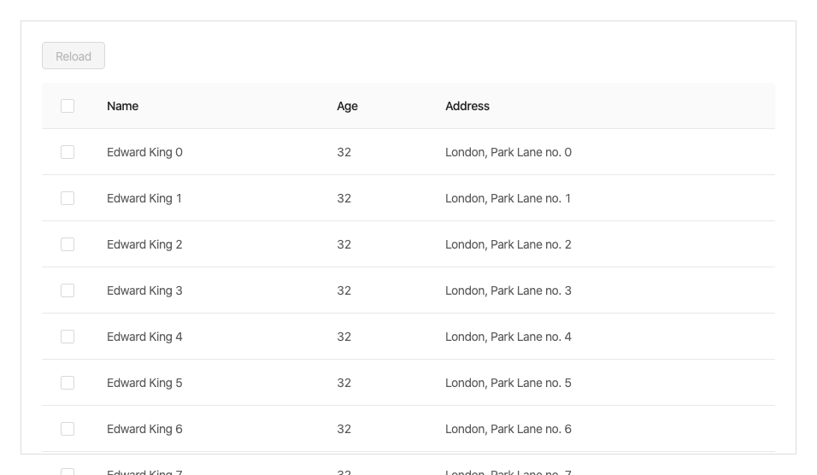Click address London, Park Lane no. 4
This screenshot has height=475, width=817.
pyautogui.click(x=508, y=337)
